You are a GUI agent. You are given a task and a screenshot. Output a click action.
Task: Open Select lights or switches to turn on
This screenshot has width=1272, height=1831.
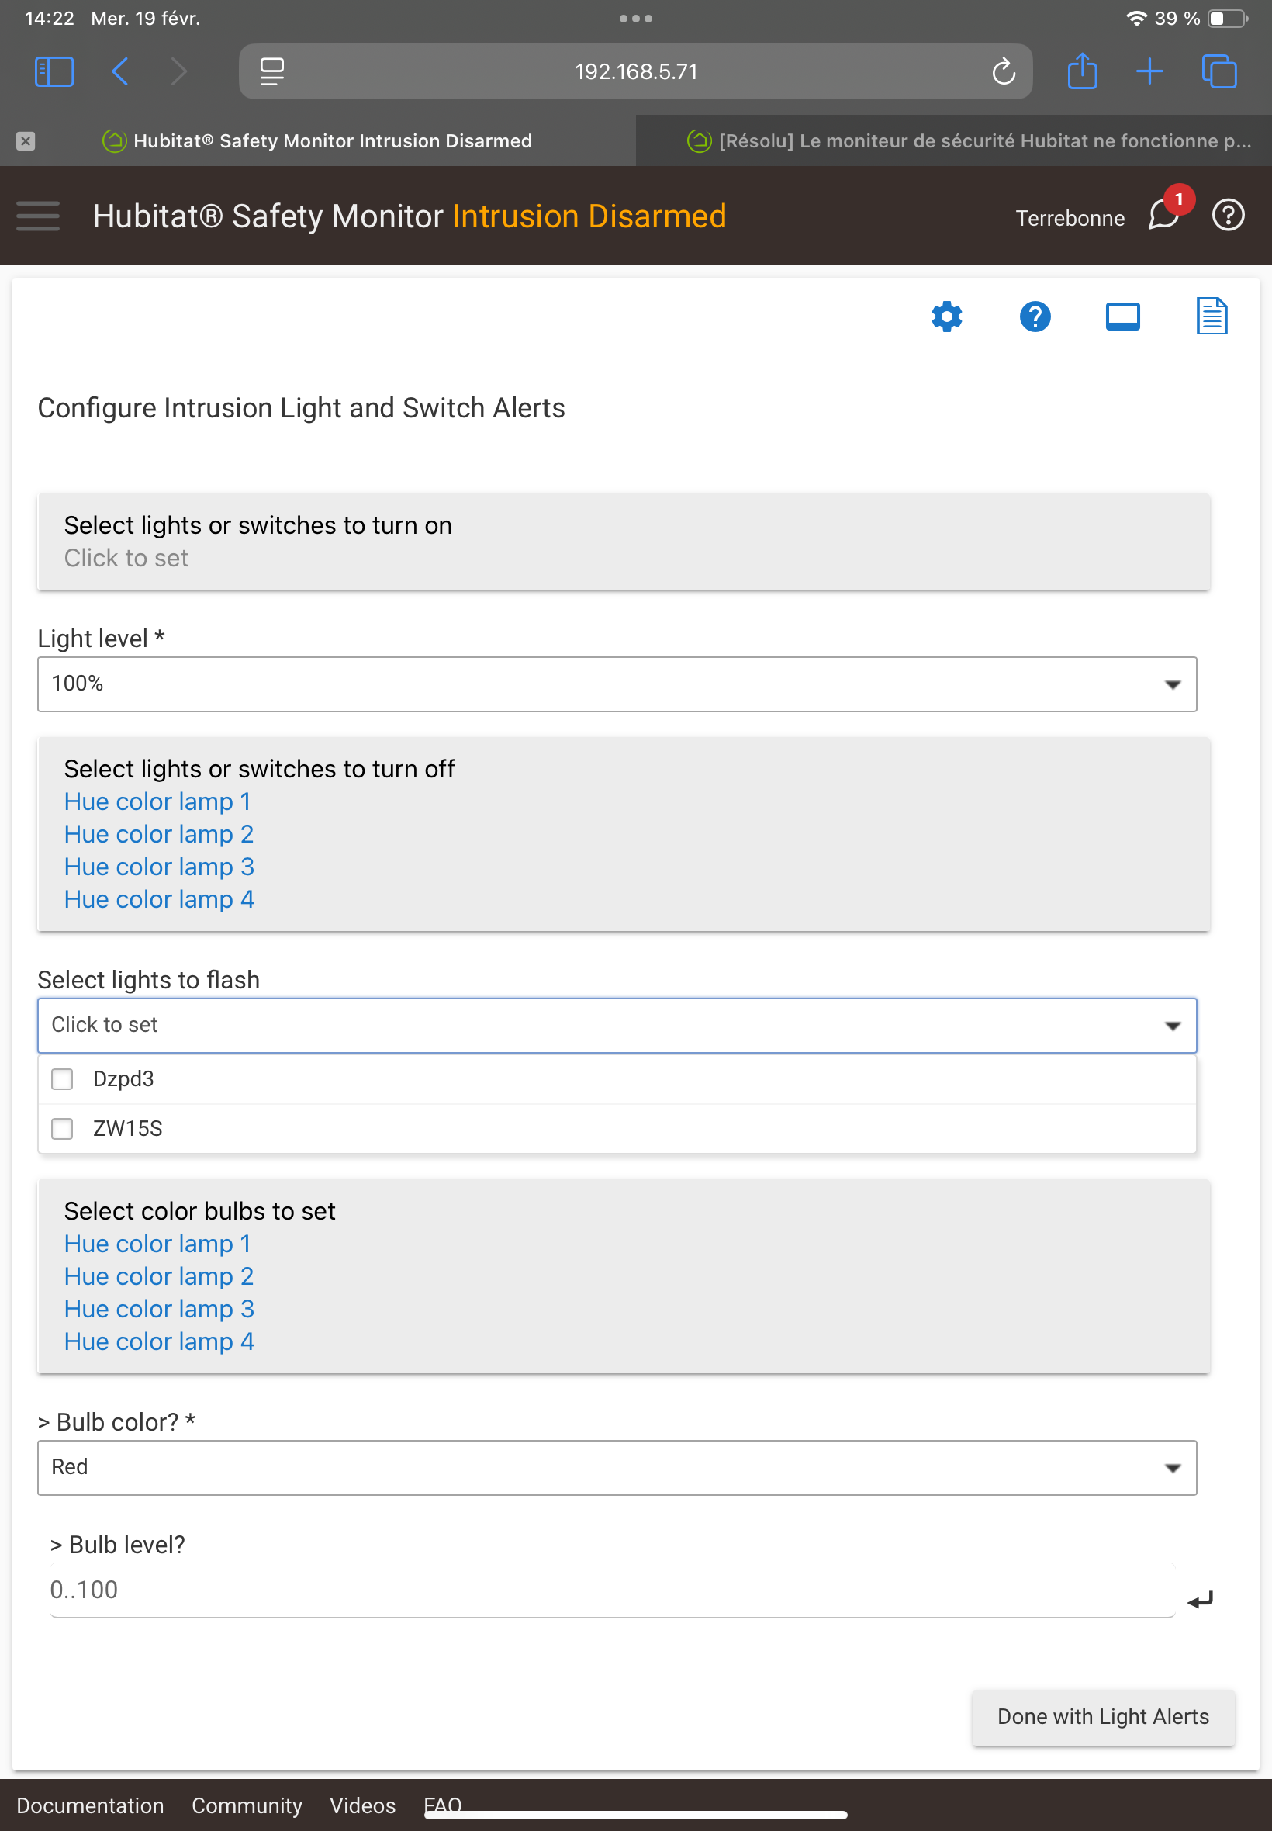pyautogui.click(x=624, y=542)
